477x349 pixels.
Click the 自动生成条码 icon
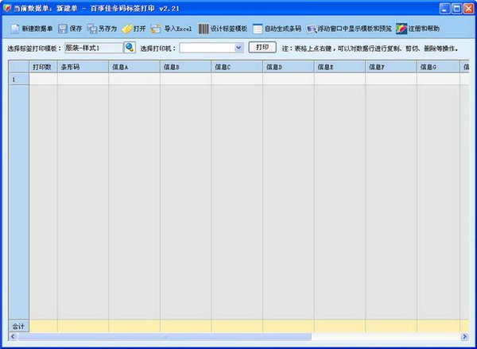[258, 29]
